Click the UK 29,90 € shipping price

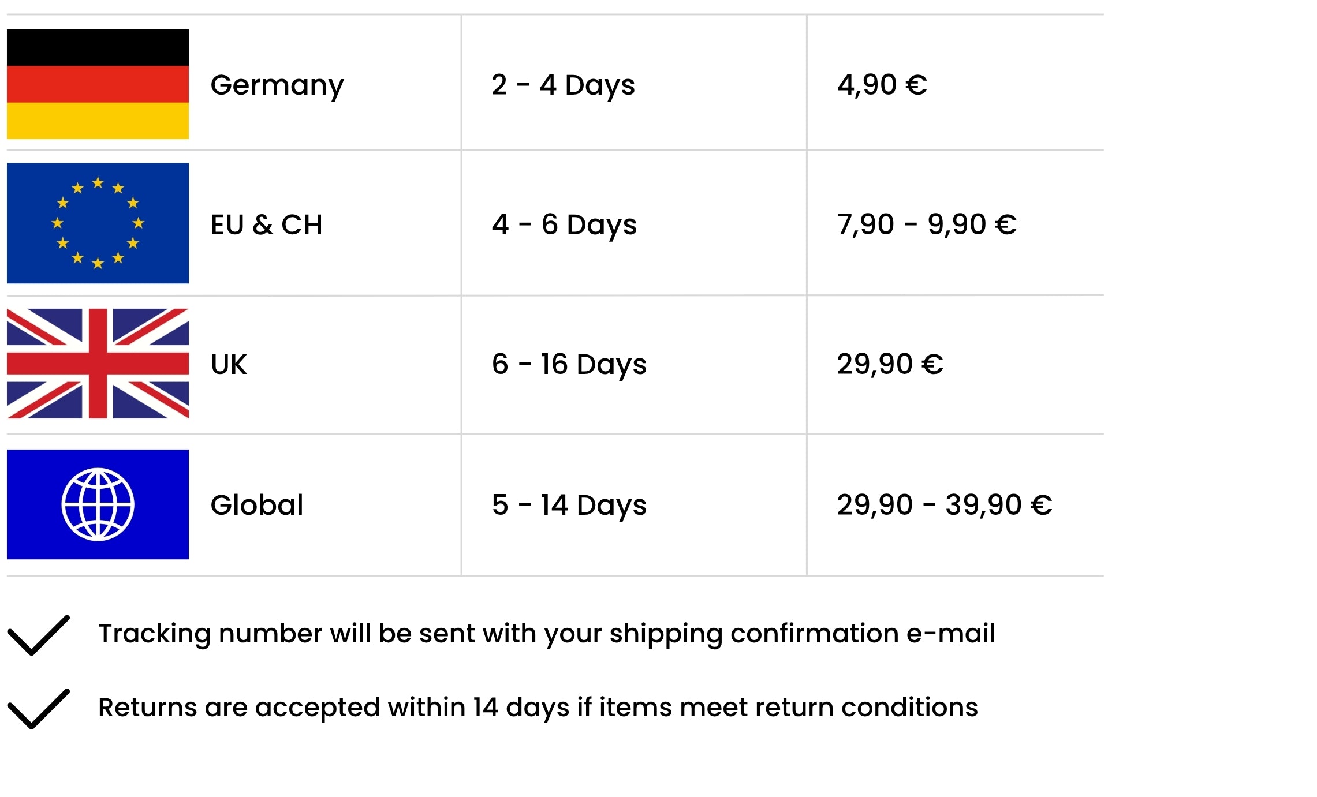889,364
